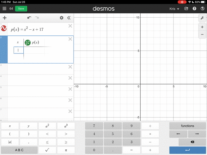Viewport: 207px width, 155px height.
Task: Tap the less than or equal key
Action: click(47, 142)
